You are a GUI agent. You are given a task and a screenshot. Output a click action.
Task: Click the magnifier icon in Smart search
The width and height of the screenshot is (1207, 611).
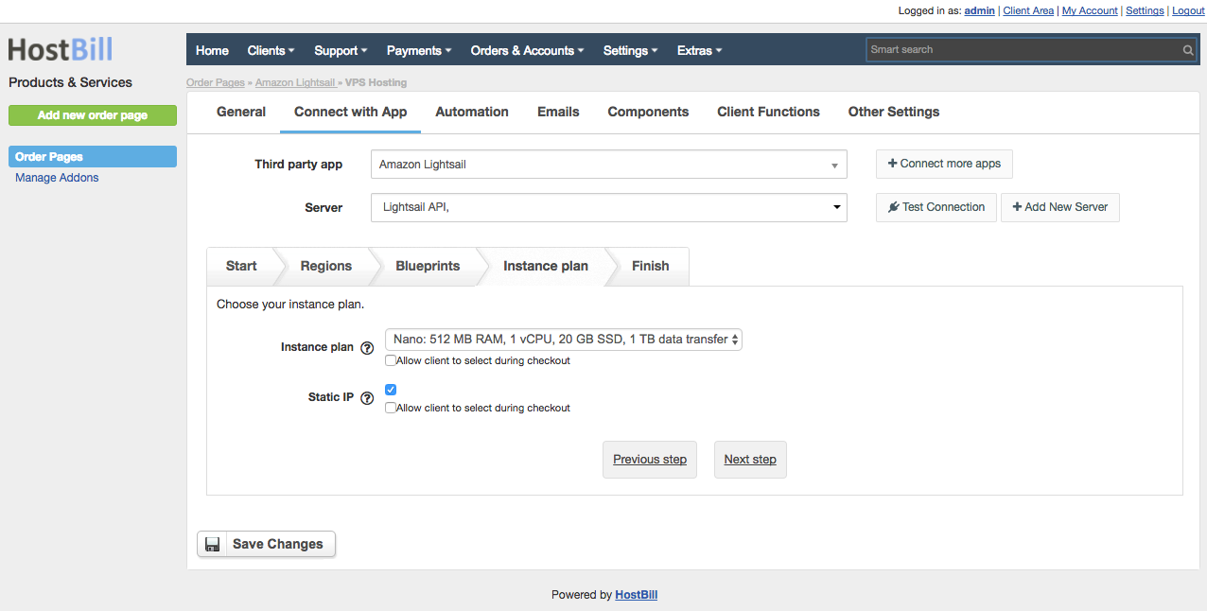point(1187,49)
